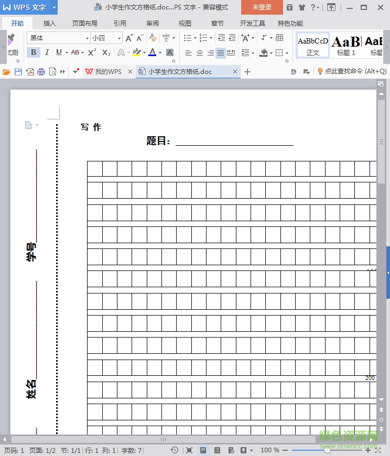Click fit-to-window icon beside zoom plus
Image resolution: width=390 pixels, height=456 pixels.
click(378, 450)
